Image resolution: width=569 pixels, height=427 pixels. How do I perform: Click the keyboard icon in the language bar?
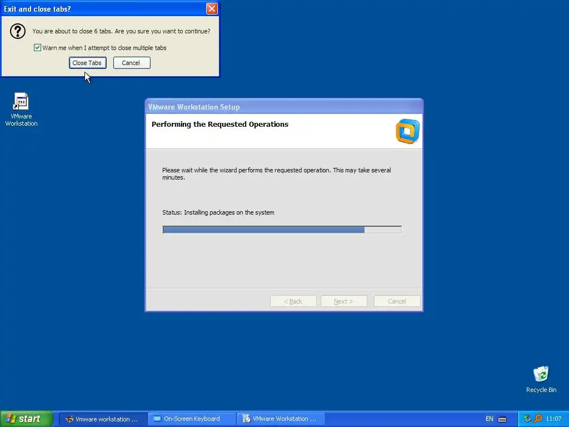[502, 419]
